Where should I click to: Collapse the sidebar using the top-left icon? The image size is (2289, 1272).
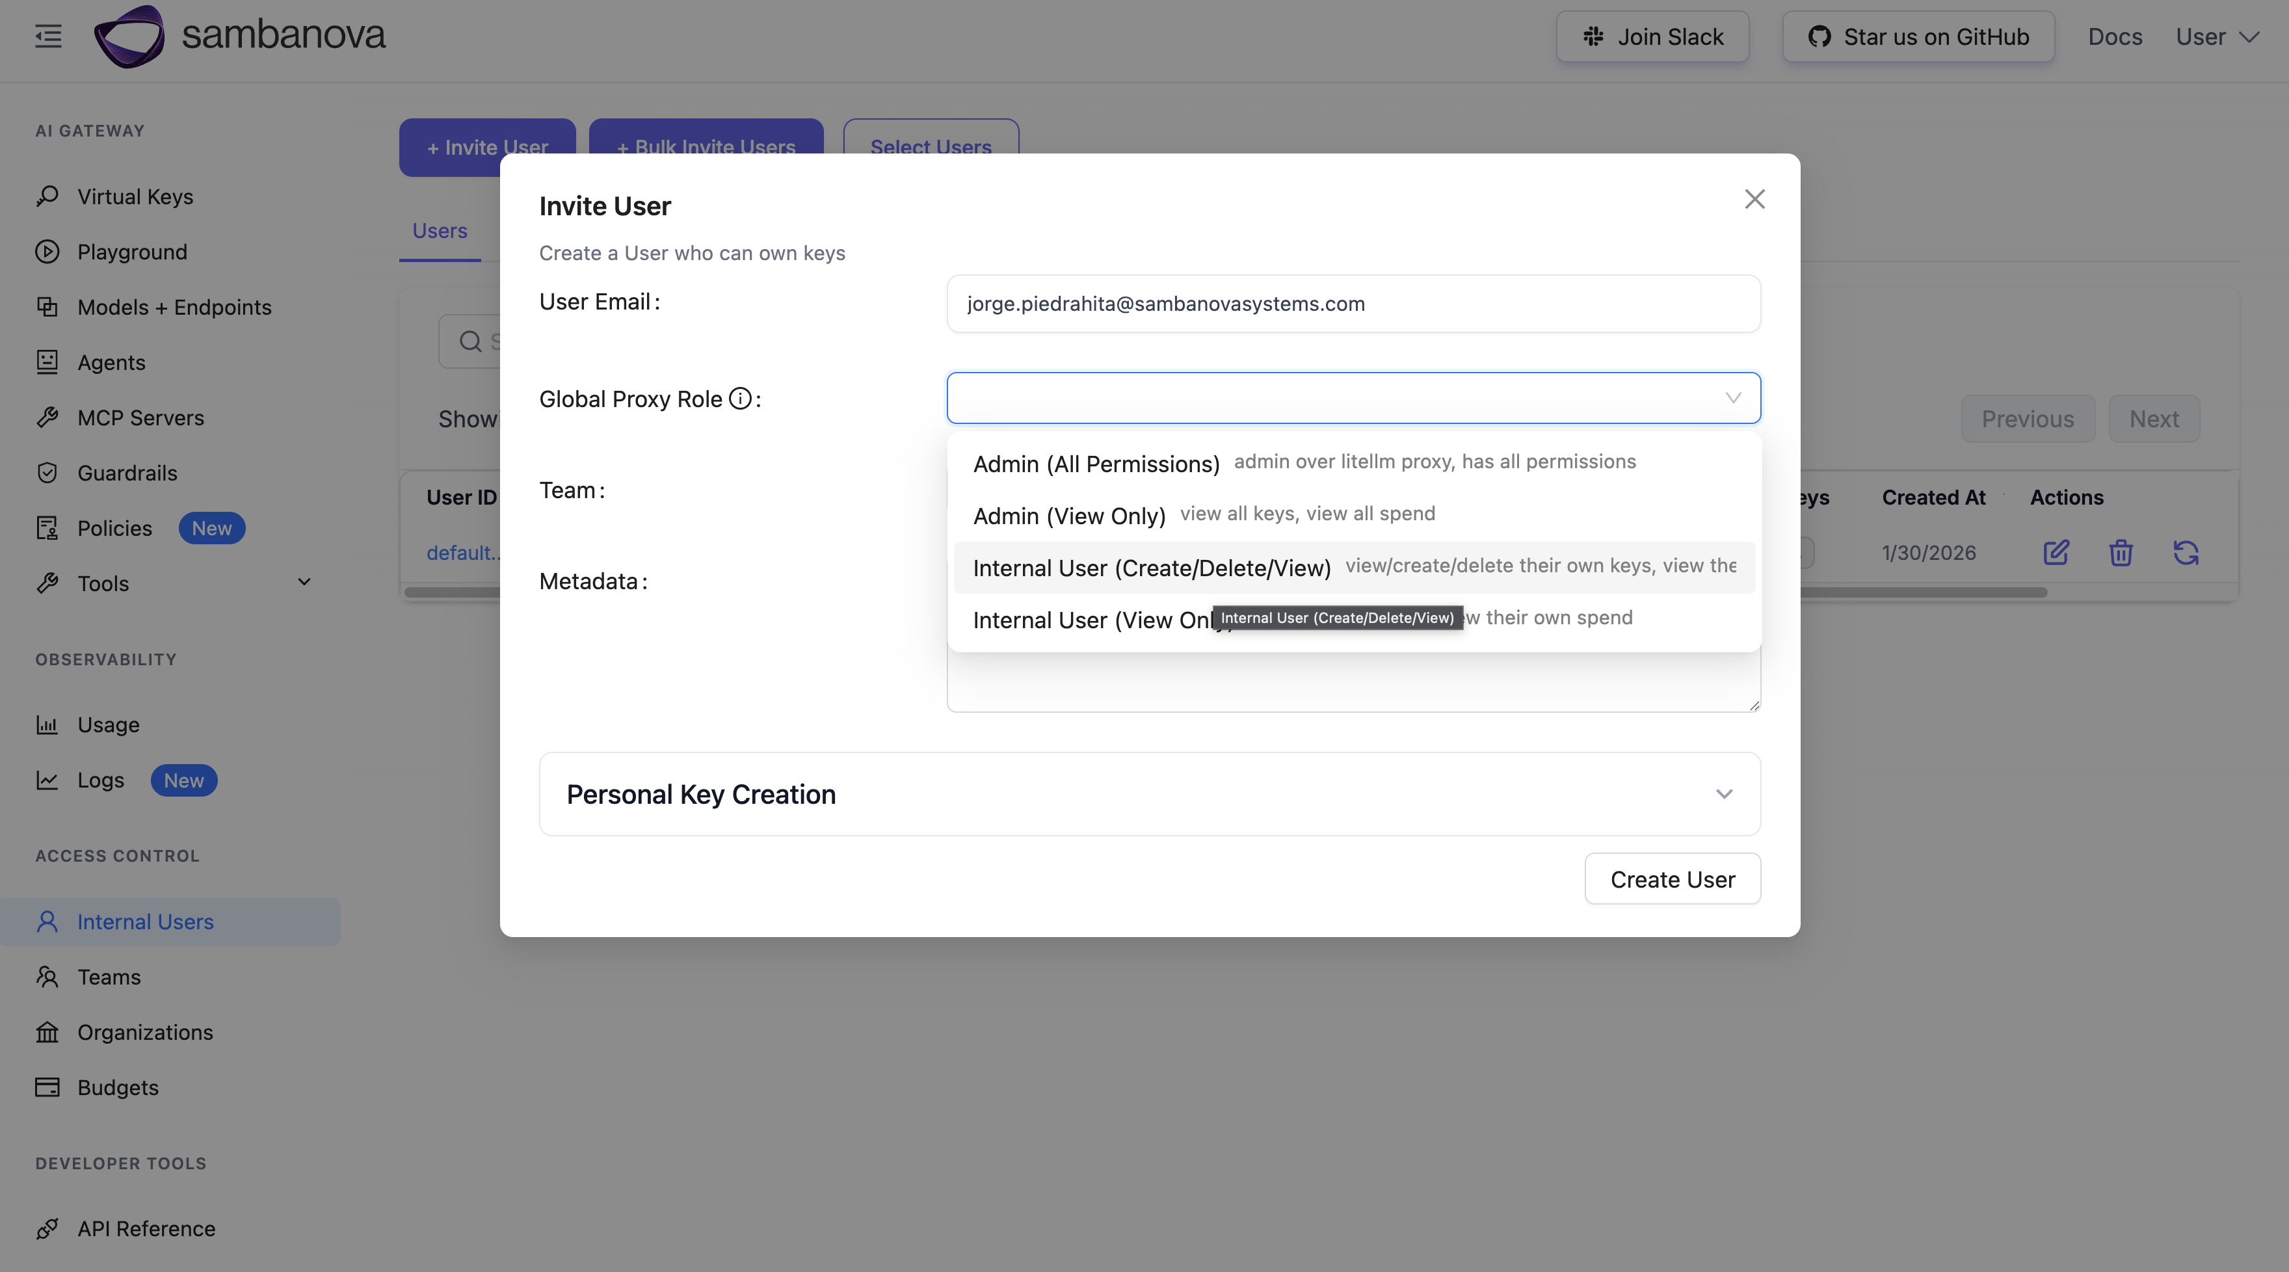coord(48,36)
